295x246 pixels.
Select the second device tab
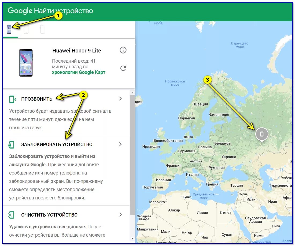tap(26, 29)
